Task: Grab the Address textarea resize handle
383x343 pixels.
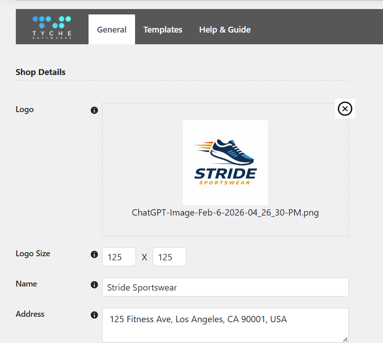Action: (x=345, y=339)
